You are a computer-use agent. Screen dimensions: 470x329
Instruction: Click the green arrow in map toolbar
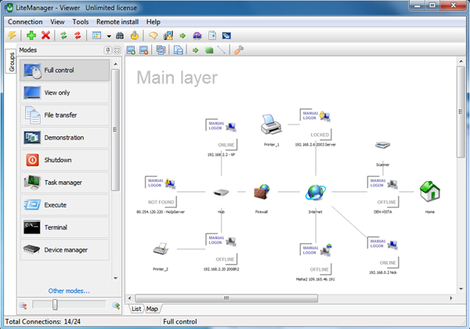click(195, 50)
